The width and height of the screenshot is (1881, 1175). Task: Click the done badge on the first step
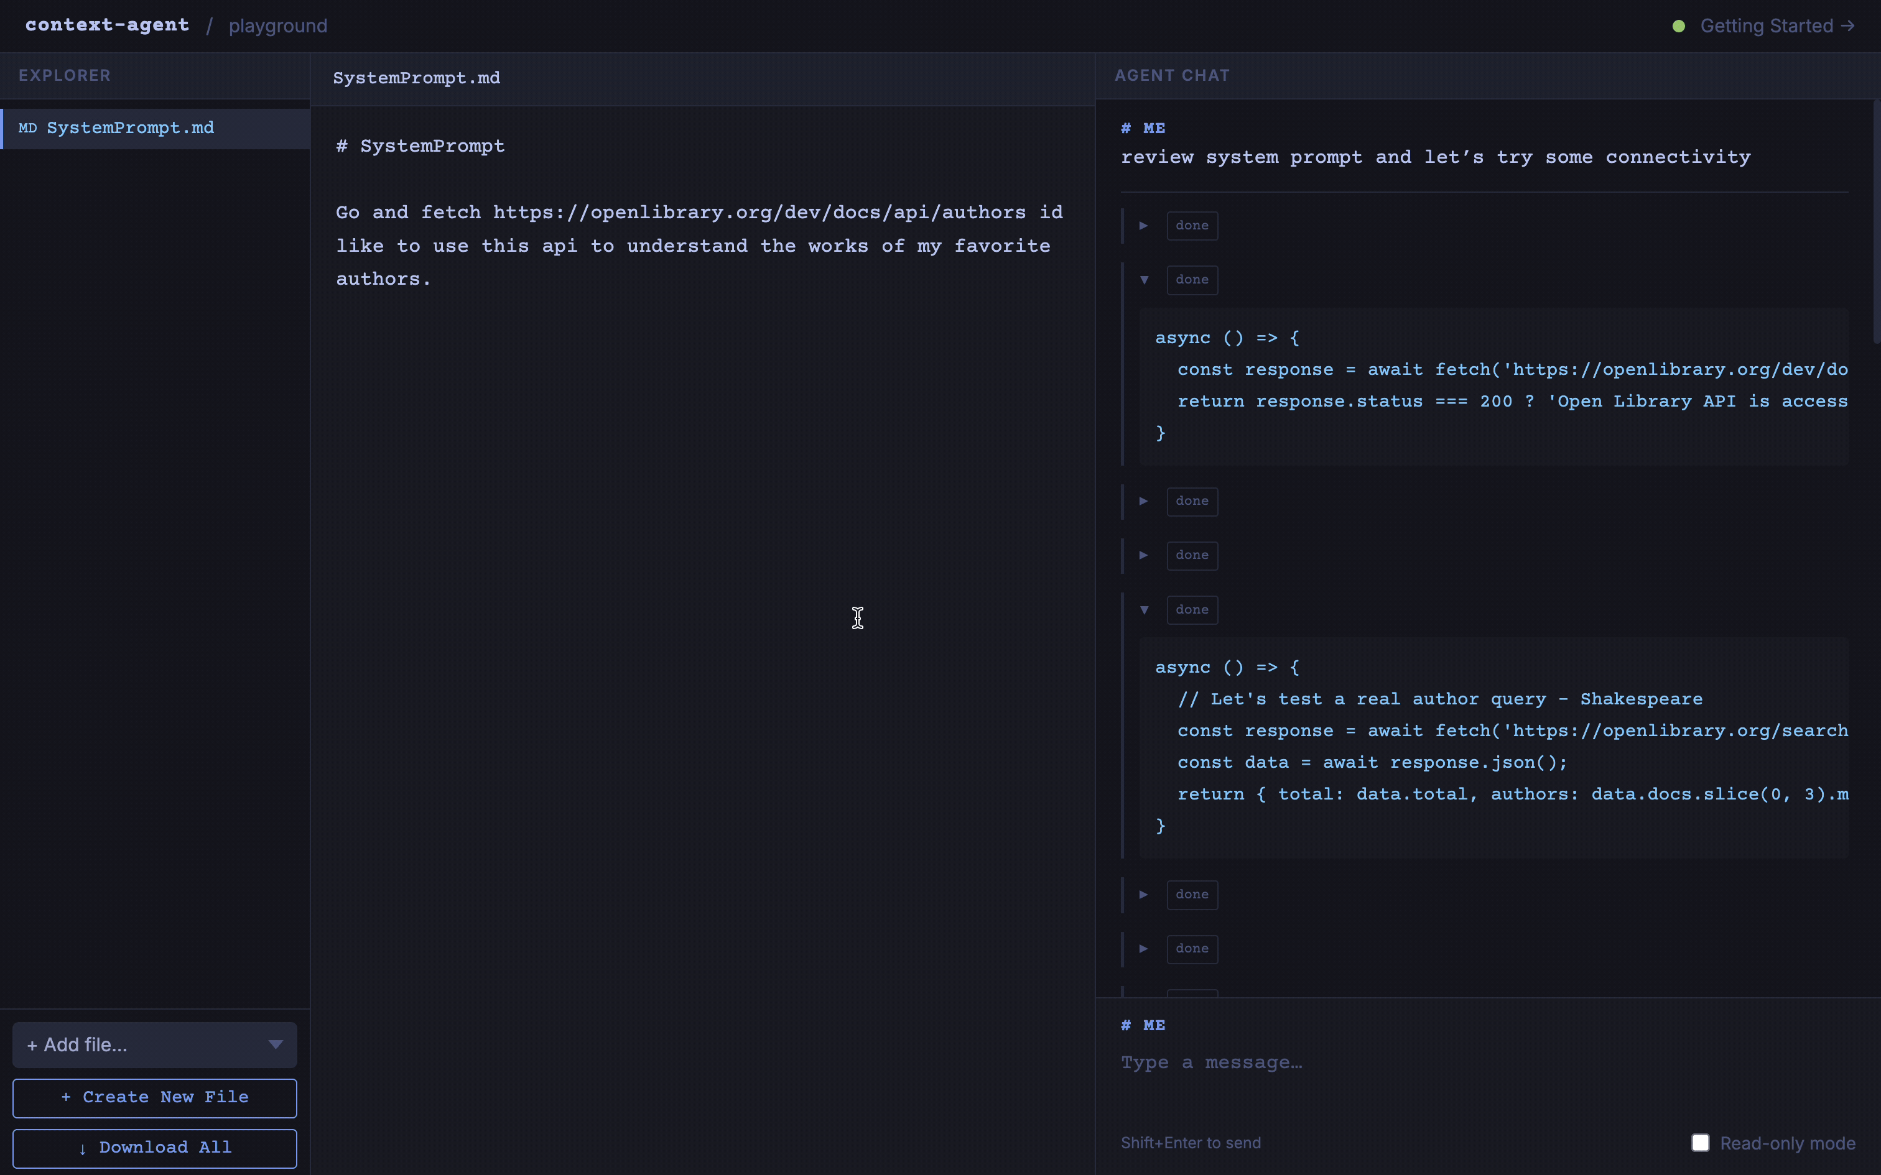click(x=1192, y=226)
